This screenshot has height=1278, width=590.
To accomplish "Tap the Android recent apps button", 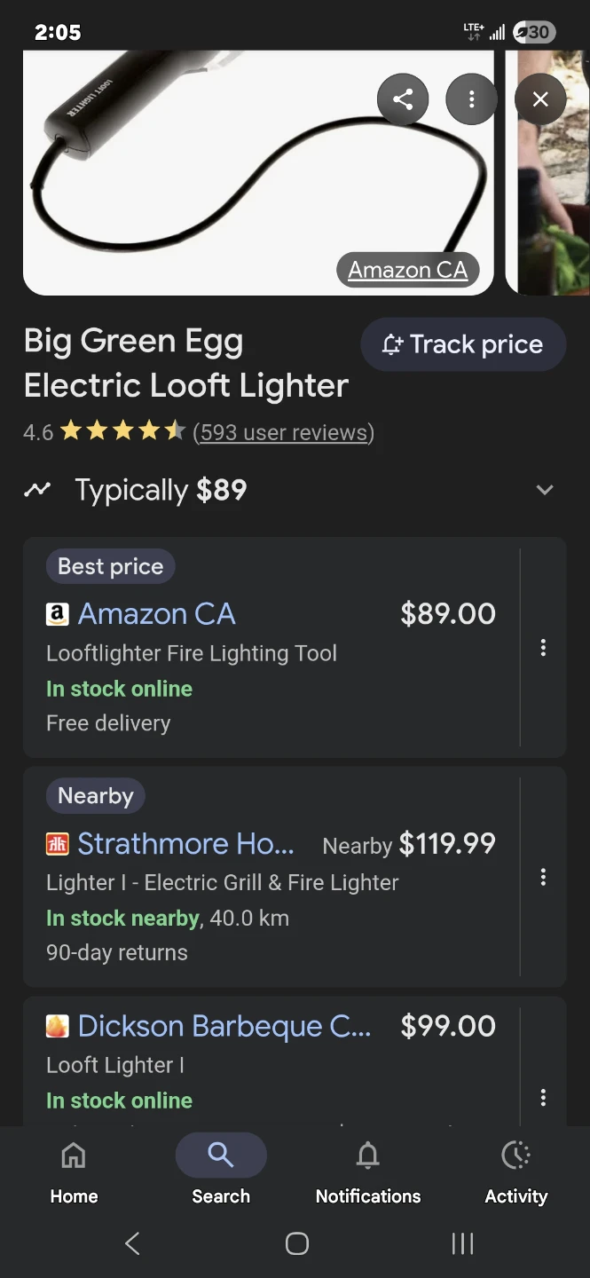I will [462, 1243].
